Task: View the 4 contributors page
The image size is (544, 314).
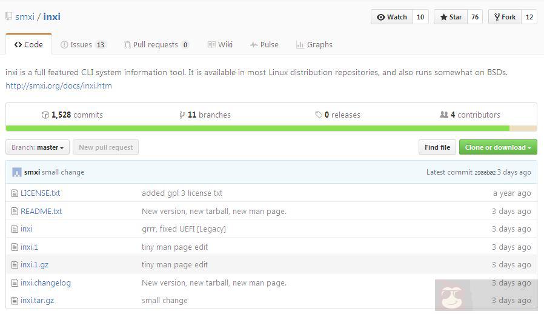Action: pyautogui.click(x=470, y=115)
